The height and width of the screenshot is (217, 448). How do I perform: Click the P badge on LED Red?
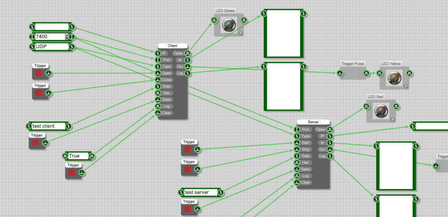pyautogui.click(x=393, y=119)
